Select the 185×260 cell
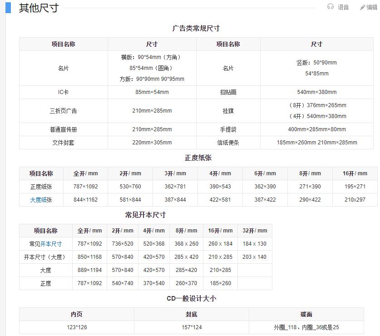380x336 pixels. coord(221,283)
